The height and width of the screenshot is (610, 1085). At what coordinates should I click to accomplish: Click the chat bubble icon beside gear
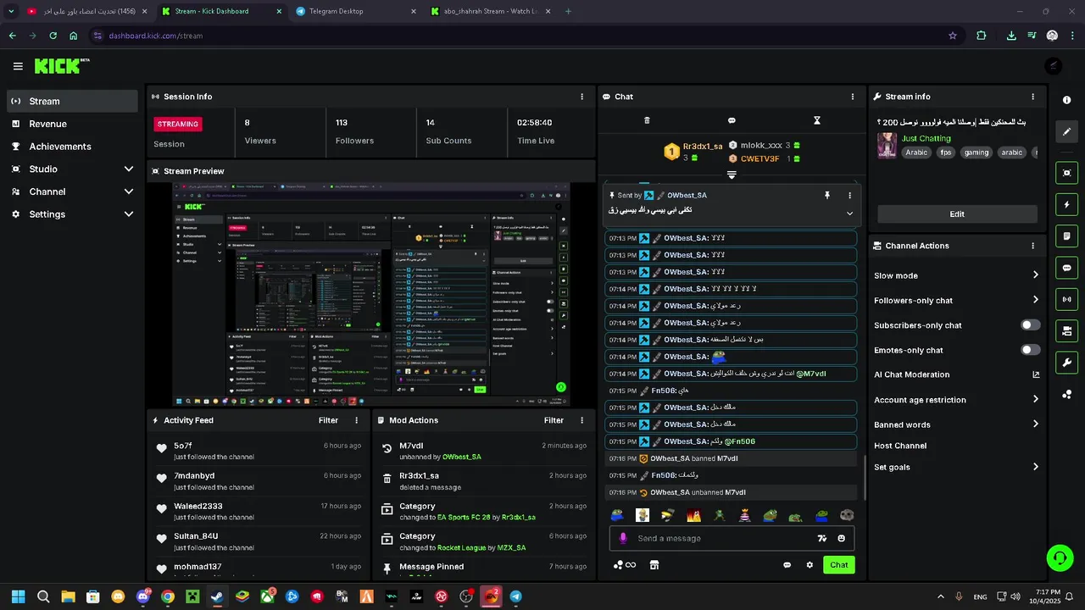pyautogui.click(x=787, y=565)
